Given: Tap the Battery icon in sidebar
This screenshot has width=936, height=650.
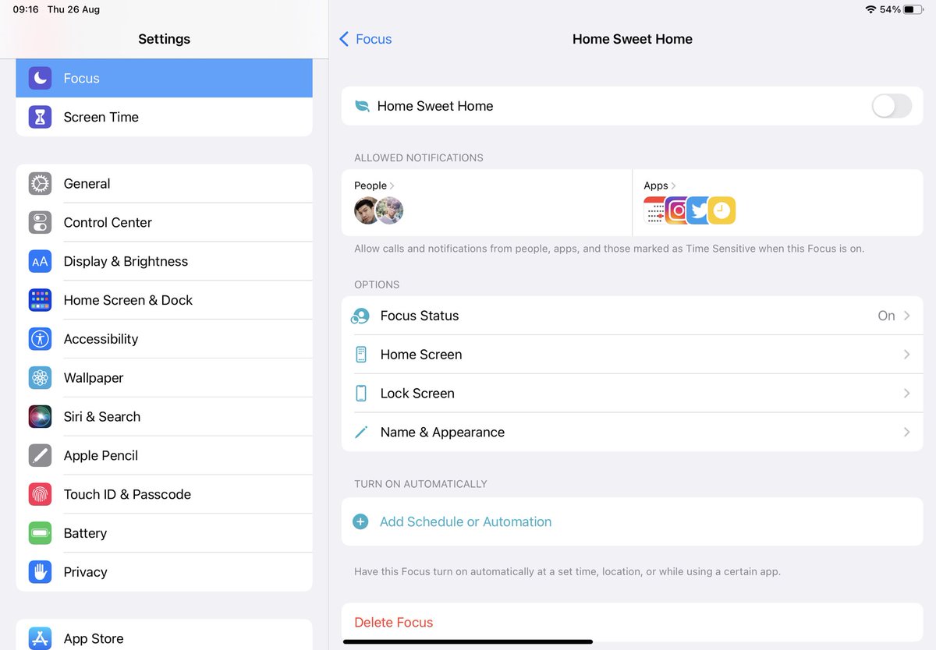Looking at the screenshot, I should (x=40, y=533).
